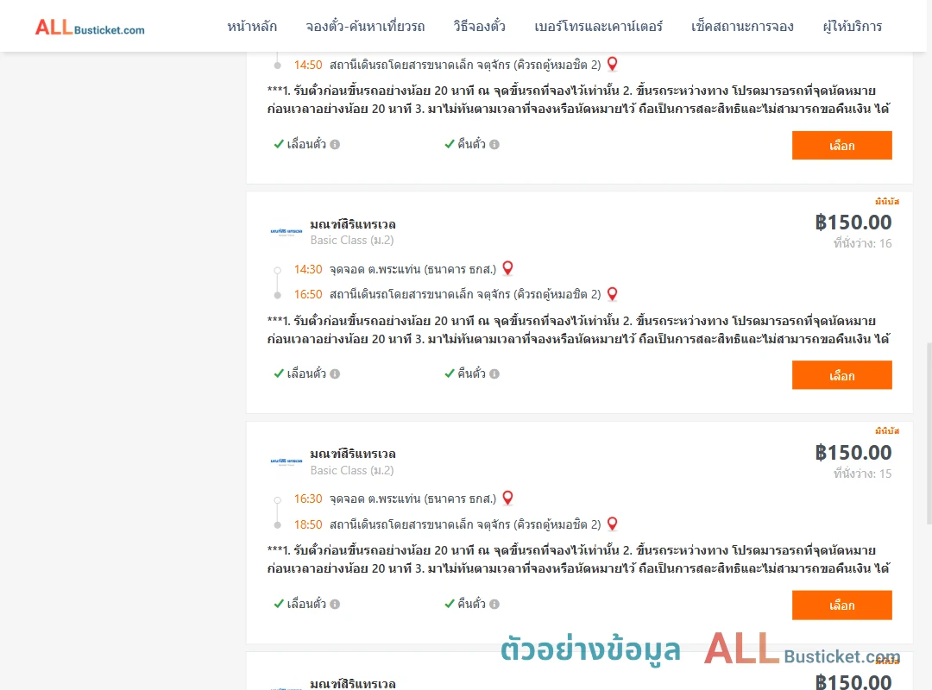Open the วิธีจองตั๋ว menu item
The width and height of the screenshot is (932, 690).
point(479,26)
